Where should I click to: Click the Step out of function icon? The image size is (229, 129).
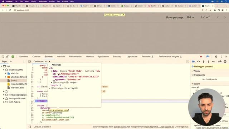tap(209, 62)
